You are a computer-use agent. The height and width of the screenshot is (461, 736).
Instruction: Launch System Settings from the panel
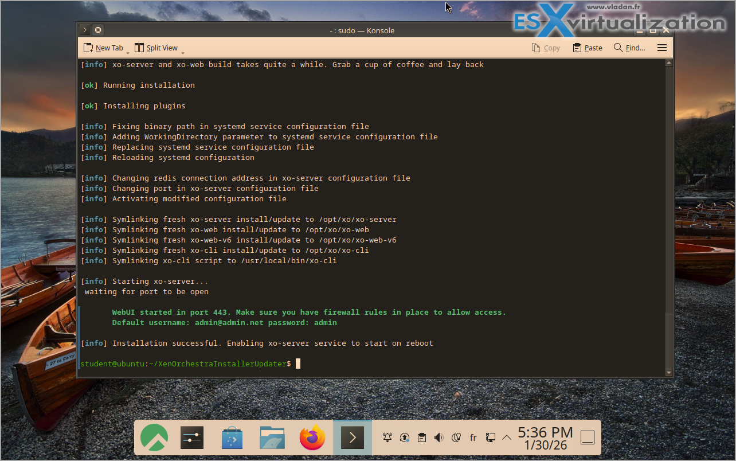click(192, 438)
